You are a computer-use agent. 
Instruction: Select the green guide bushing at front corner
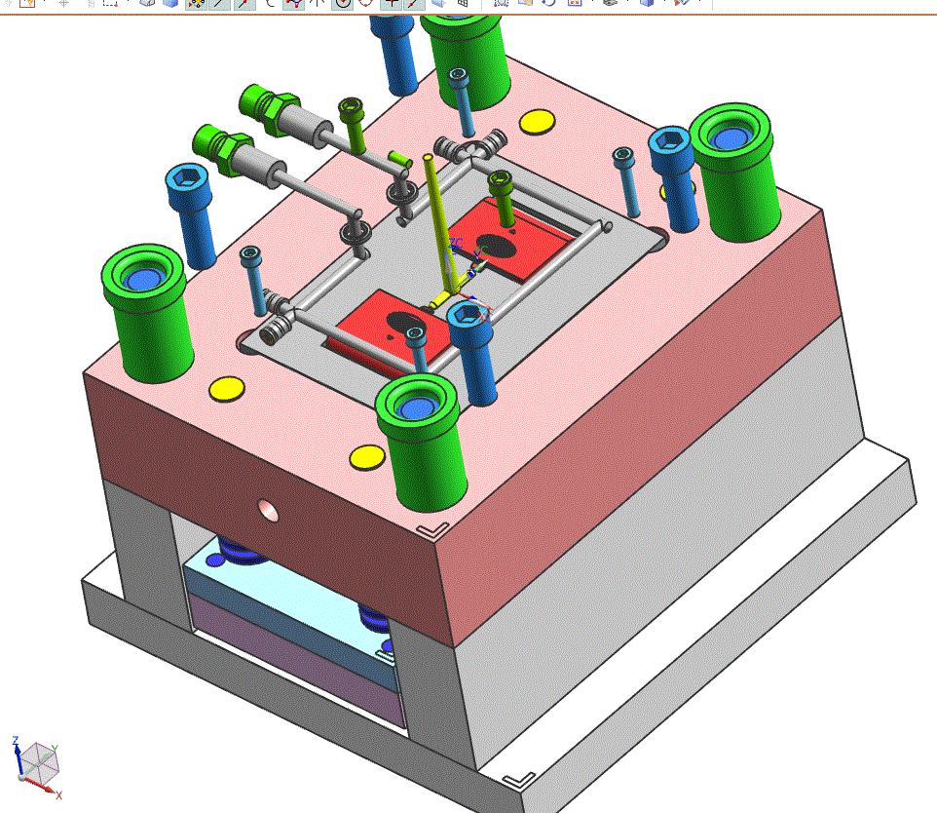tap(422, 442)
